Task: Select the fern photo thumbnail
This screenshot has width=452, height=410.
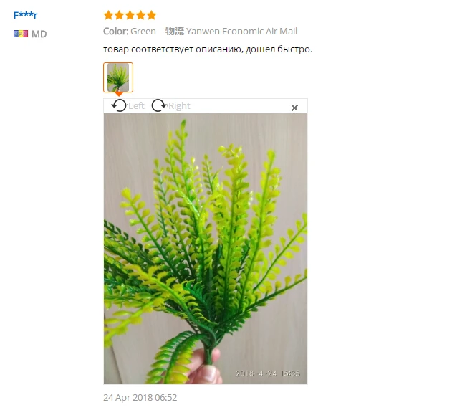Action: (x=118, y=77)
